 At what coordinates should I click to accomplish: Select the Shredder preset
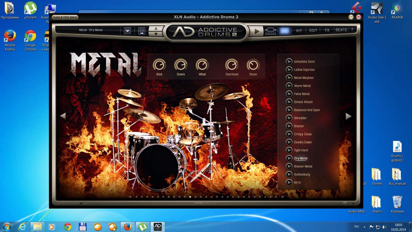tap(300, 118)
